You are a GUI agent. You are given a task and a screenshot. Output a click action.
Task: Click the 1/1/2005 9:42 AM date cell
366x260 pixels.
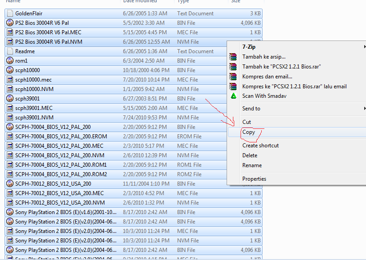(144, 89)
